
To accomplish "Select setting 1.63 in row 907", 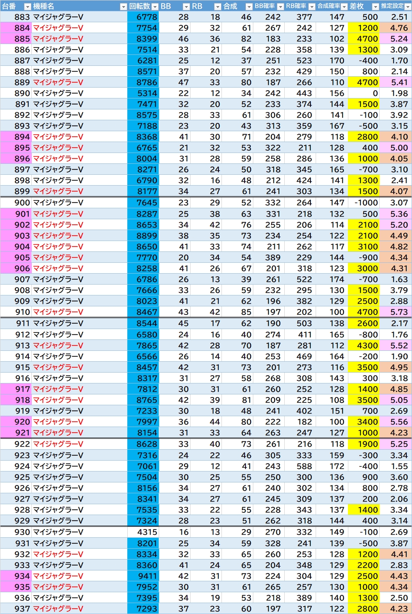I will pyautogui.click(x=395, y=279).
